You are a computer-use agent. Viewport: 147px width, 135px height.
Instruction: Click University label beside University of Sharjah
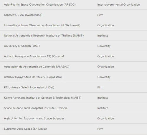[x=104, y=46]
